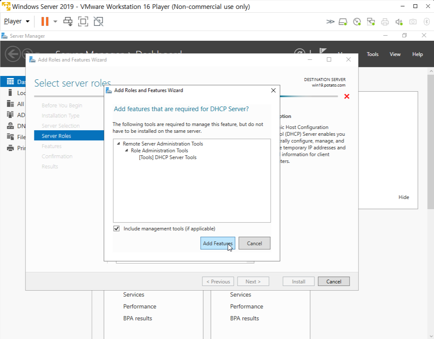Open right tile Performance link
Screen dimensions: 434x339
click(246, 306)
